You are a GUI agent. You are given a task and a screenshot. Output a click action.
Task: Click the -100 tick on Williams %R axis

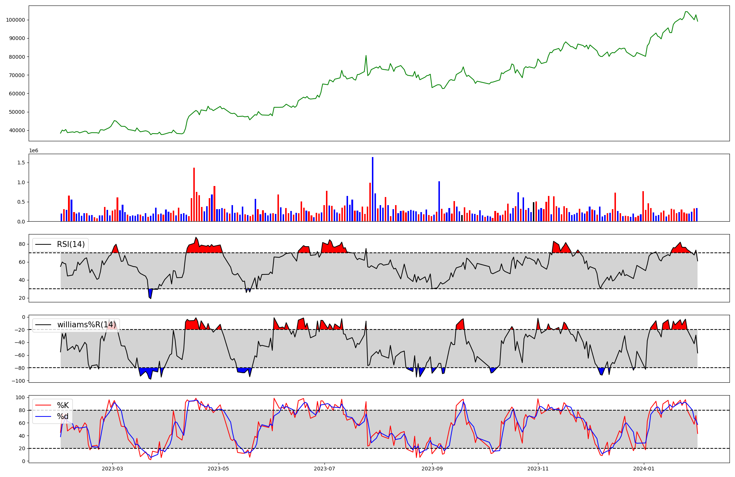pos(18,381)
